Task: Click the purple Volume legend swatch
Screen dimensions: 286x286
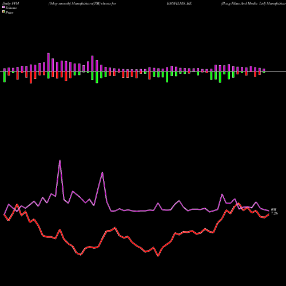Action: tap(3, 7)
